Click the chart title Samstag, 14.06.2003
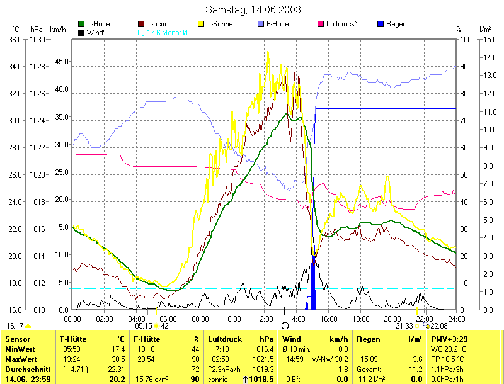Screen dimensions: 504x384 253,9
